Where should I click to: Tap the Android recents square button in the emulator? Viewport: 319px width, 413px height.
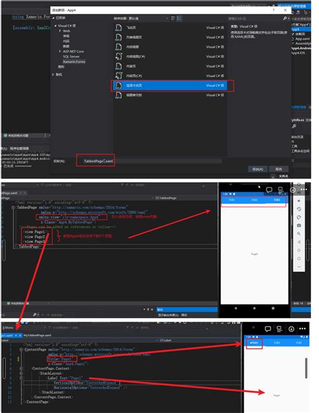click(273, 308)
